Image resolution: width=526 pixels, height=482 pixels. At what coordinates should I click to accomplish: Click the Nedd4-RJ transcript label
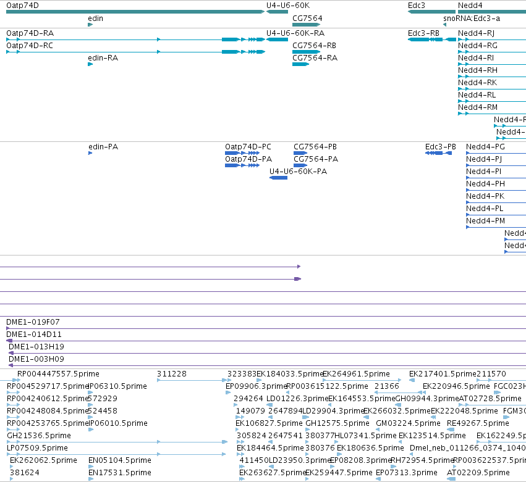(476, 33)
